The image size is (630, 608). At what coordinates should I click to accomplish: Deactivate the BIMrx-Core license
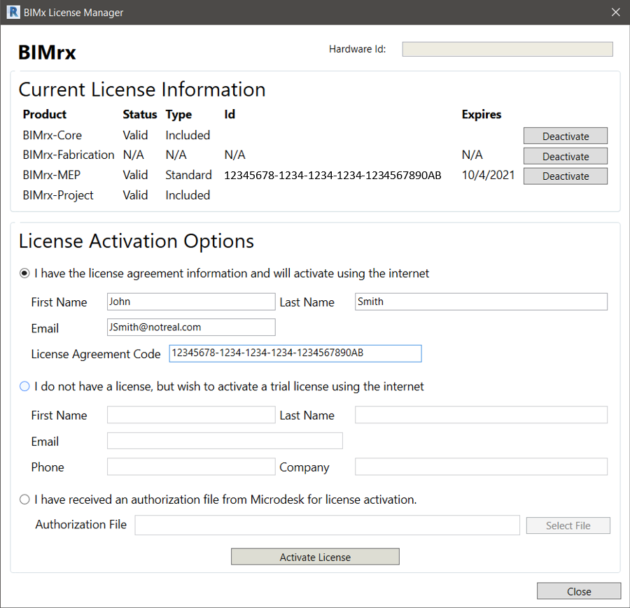click(566, 136)
